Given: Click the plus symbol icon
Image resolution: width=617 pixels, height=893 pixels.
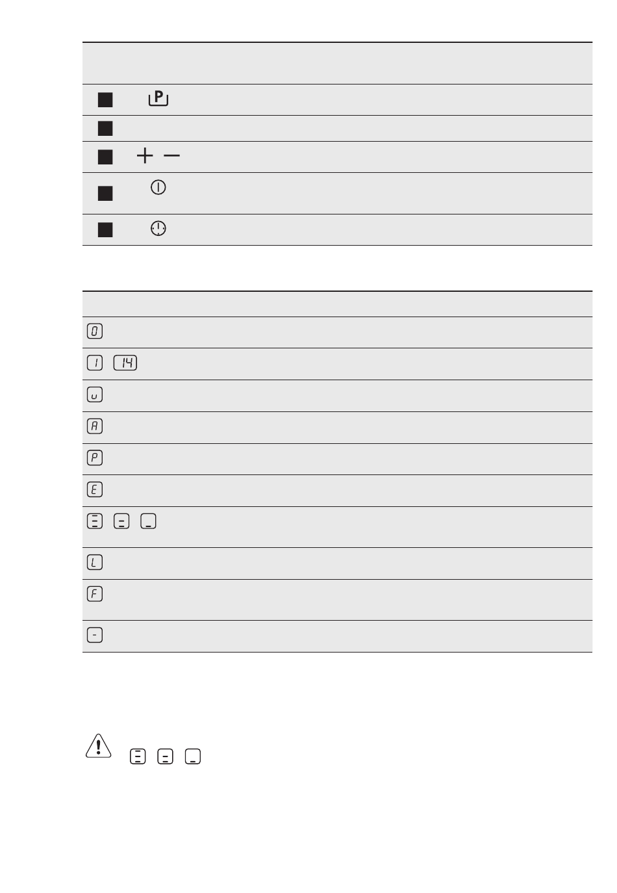Looking at the screenshot, I should point(145,156).
